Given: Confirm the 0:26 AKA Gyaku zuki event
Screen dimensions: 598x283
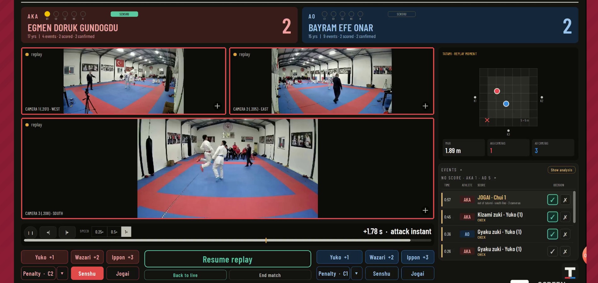Looking at the screenshot, I should (x=552, y=251).
